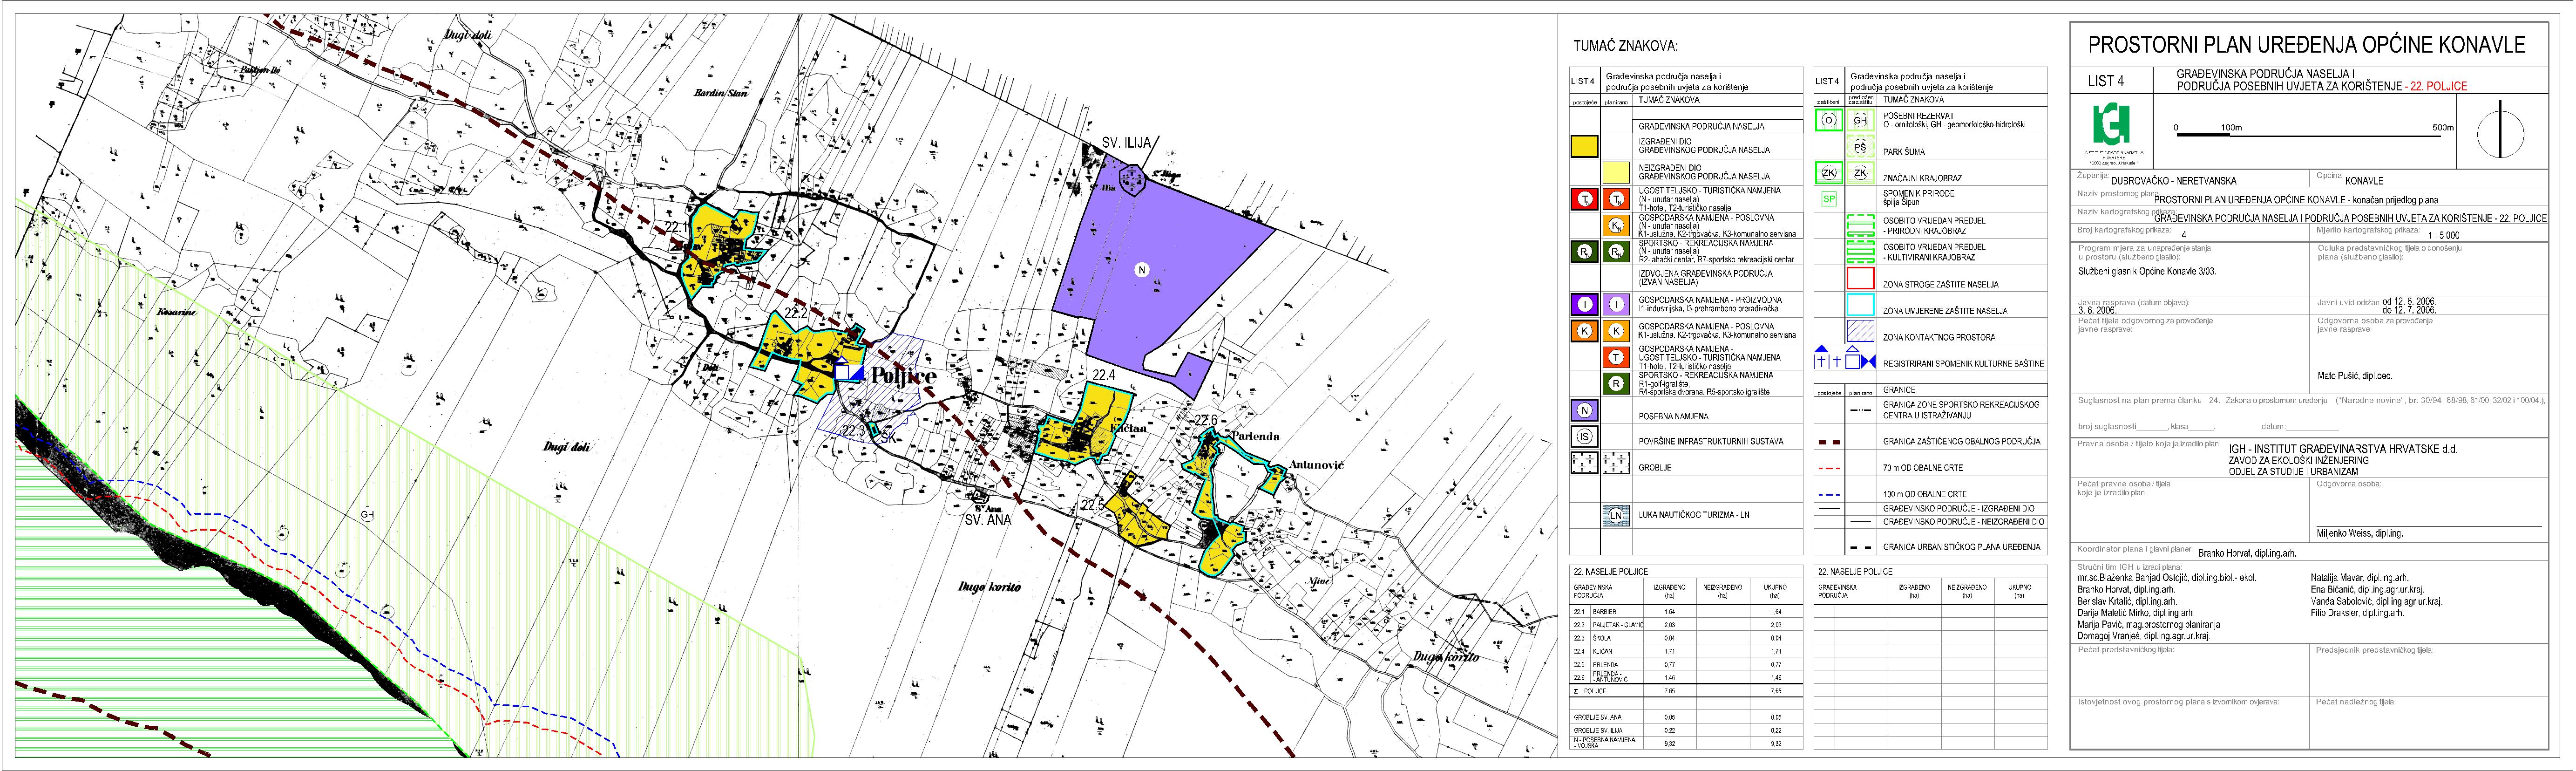Click the 'LN' luka nautičkog turizma symbol

(x=1616, y=516)
